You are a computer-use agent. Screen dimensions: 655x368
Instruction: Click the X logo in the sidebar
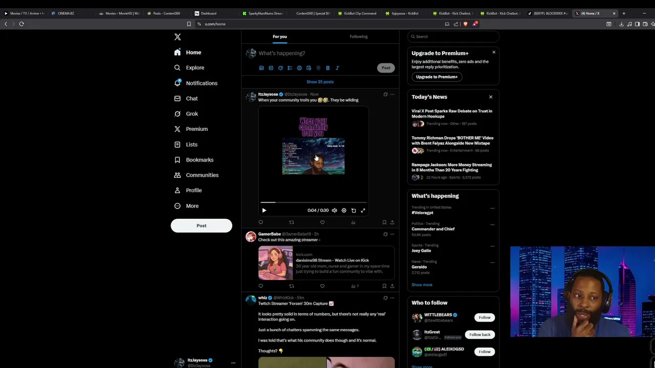pos(178,37)
